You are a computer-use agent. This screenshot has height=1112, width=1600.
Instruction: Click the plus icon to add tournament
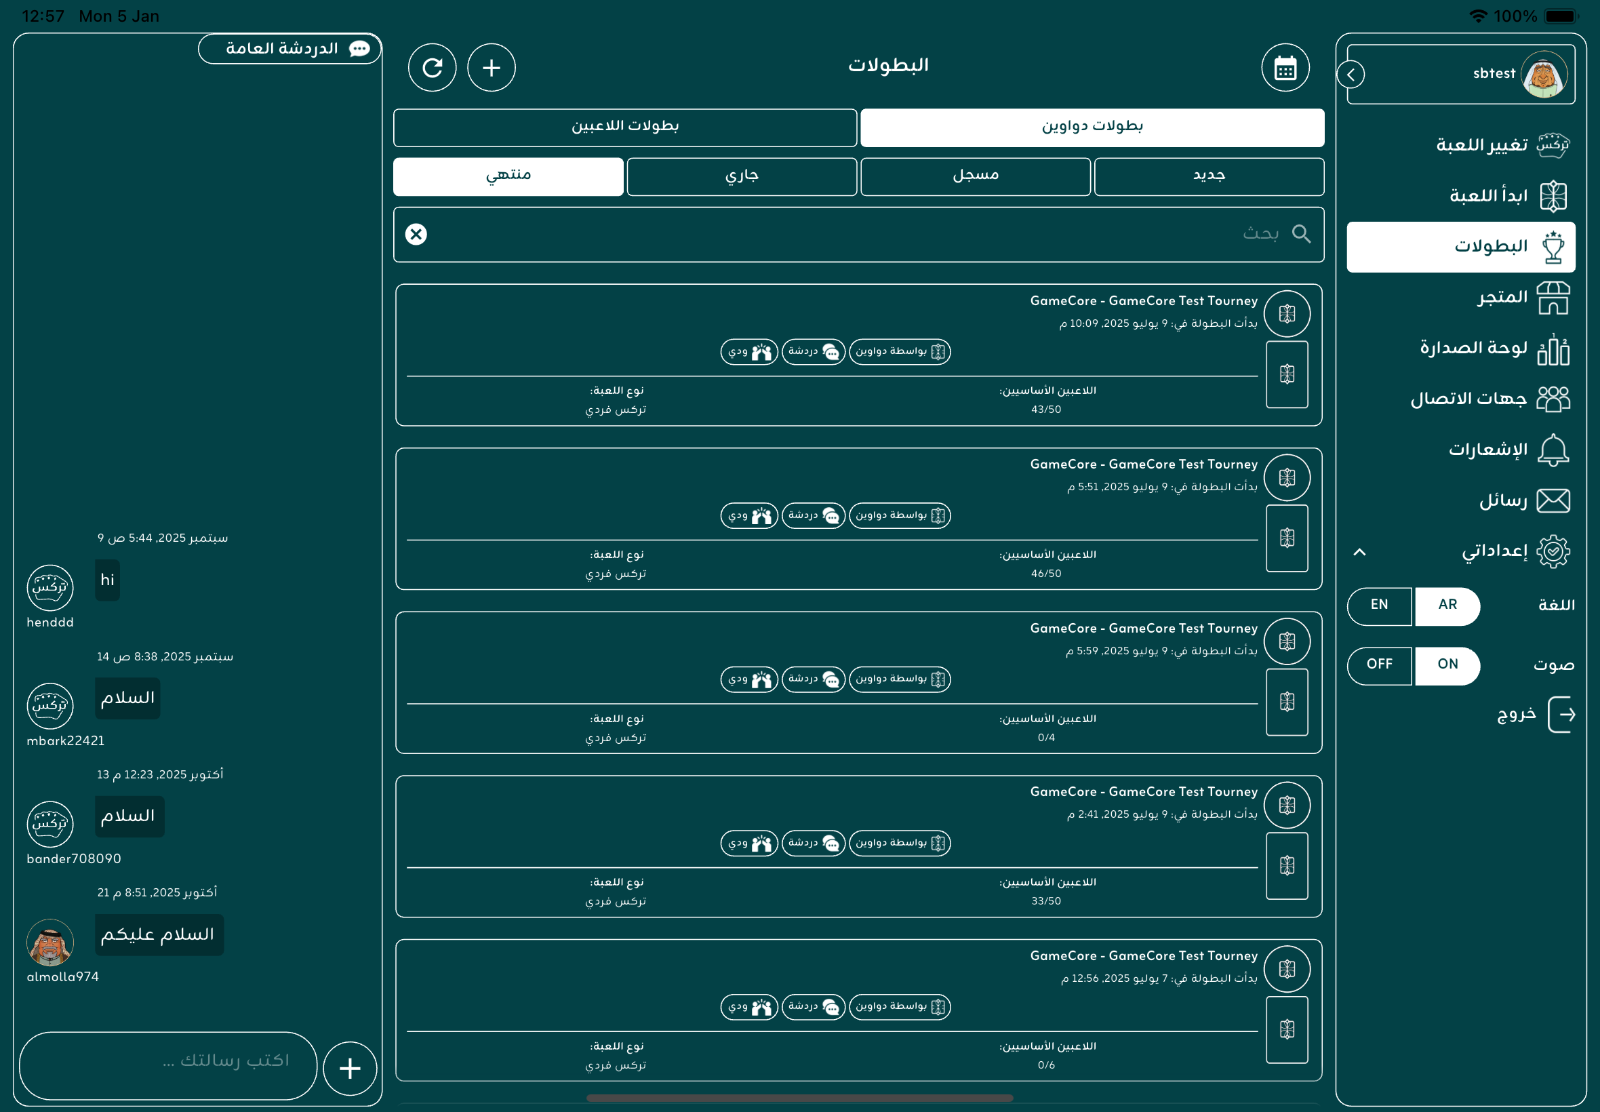pyautogui.click(x=491, y=68)
